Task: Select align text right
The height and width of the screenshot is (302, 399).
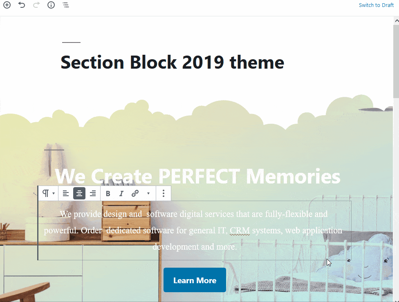Action: coord(93,193)
